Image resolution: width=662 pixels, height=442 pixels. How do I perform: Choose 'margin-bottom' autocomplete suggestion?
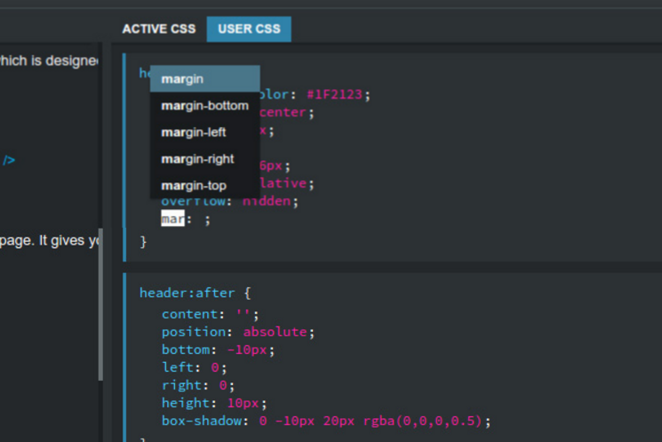[204, 106]
